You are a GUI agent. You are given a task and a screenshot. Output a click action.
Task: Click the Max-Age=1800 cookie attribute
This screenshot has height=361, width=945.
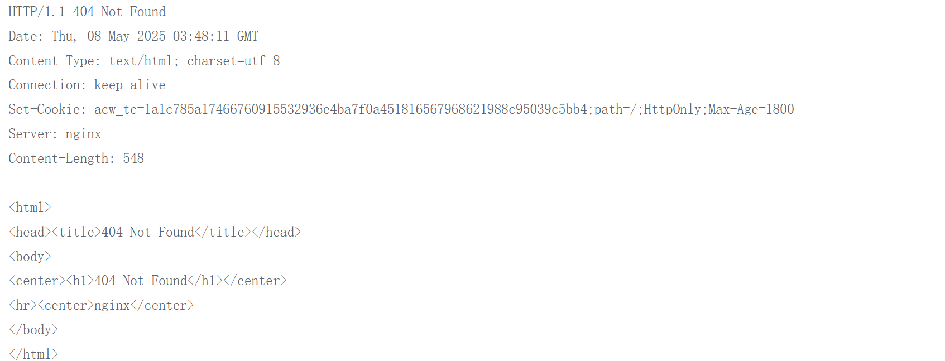pos(751,109)
